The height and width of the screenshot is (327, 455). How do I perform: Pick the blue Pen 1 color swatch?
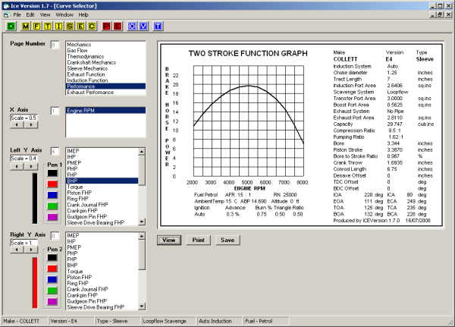pyautogui.click(x=53, y=193)
